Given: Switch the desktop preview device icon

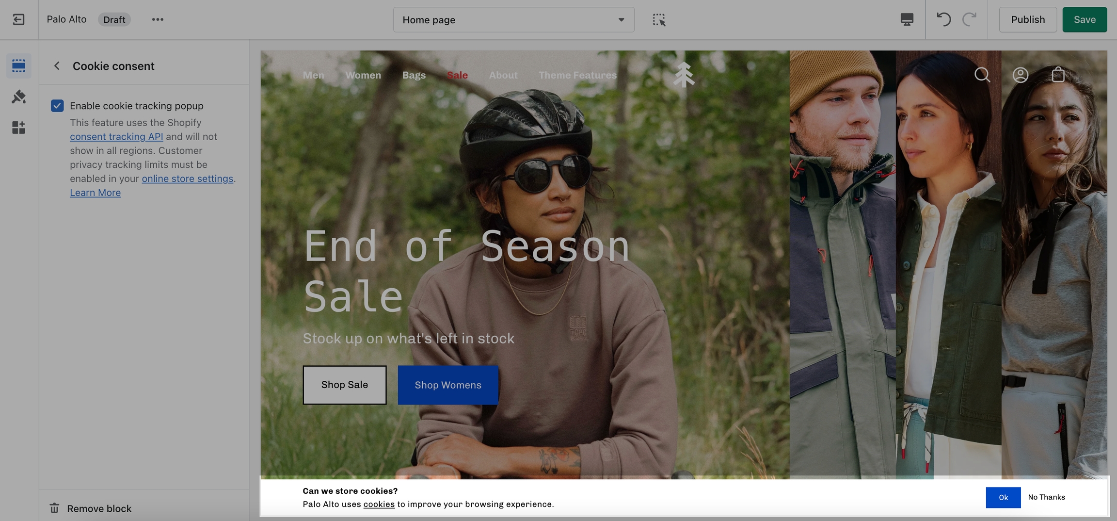Looking at the screenshot, I should 907,19.
